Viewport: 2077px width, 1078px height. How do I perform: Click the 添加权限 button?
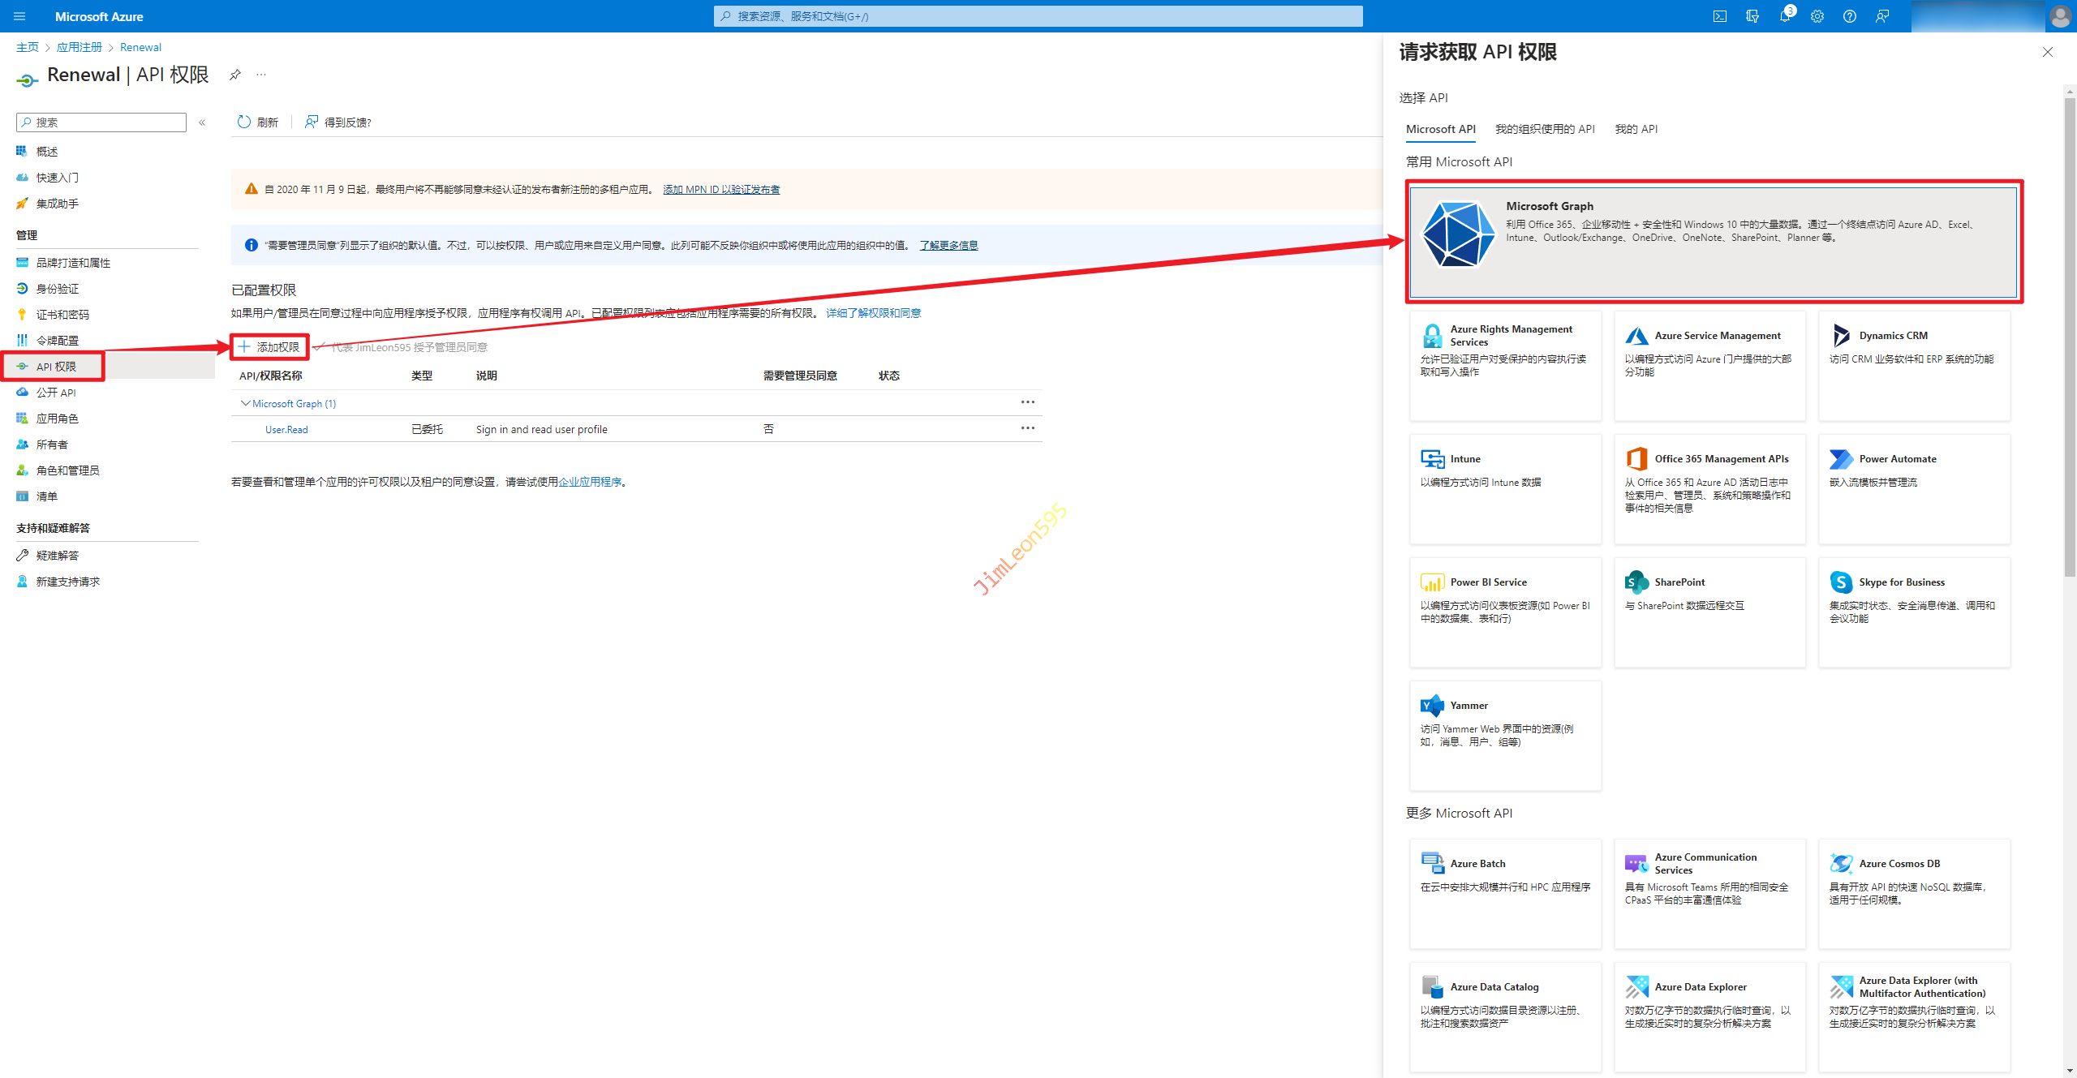click(x=269, y=347)
